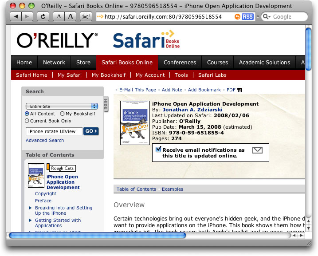Open the RSS feed button

coord(247,16)
